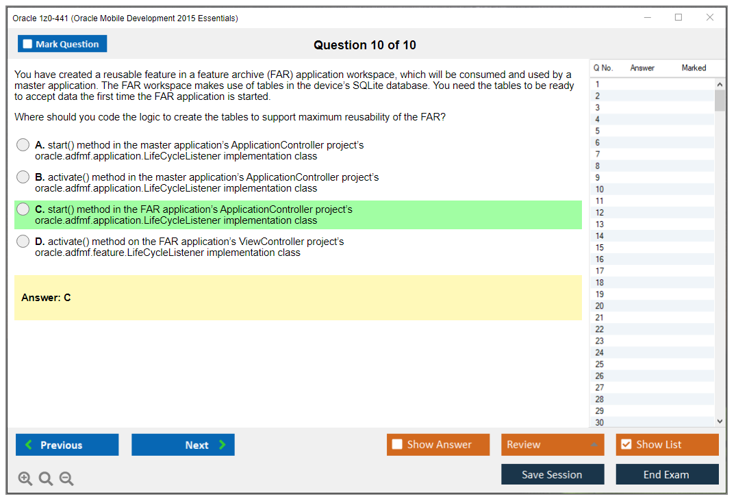Screen dimensions: 736x503
Task: Select question 7 in the list
Action: click(x=652, y=155)
